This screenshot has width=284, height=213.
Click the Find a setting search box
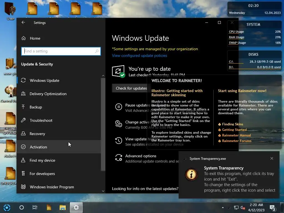61,51
